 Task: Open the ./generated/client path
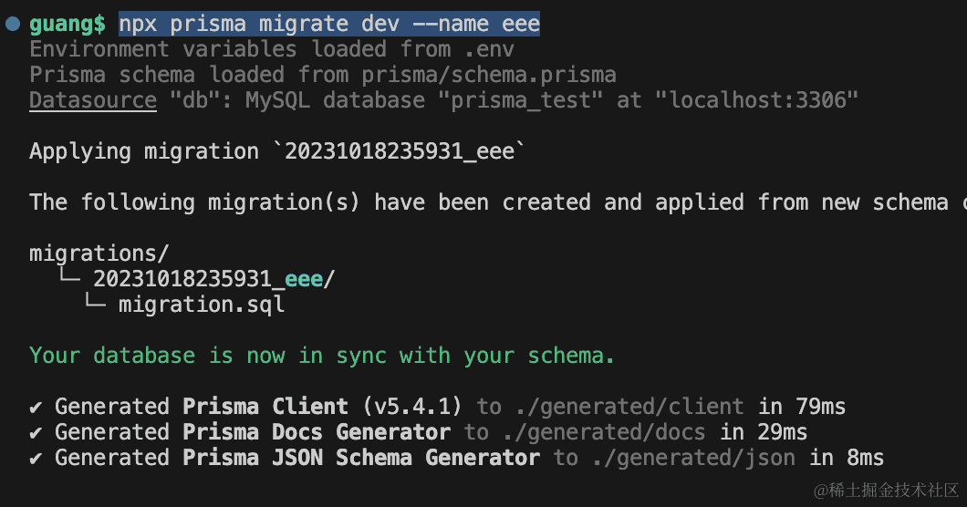(x=628, y=407)
